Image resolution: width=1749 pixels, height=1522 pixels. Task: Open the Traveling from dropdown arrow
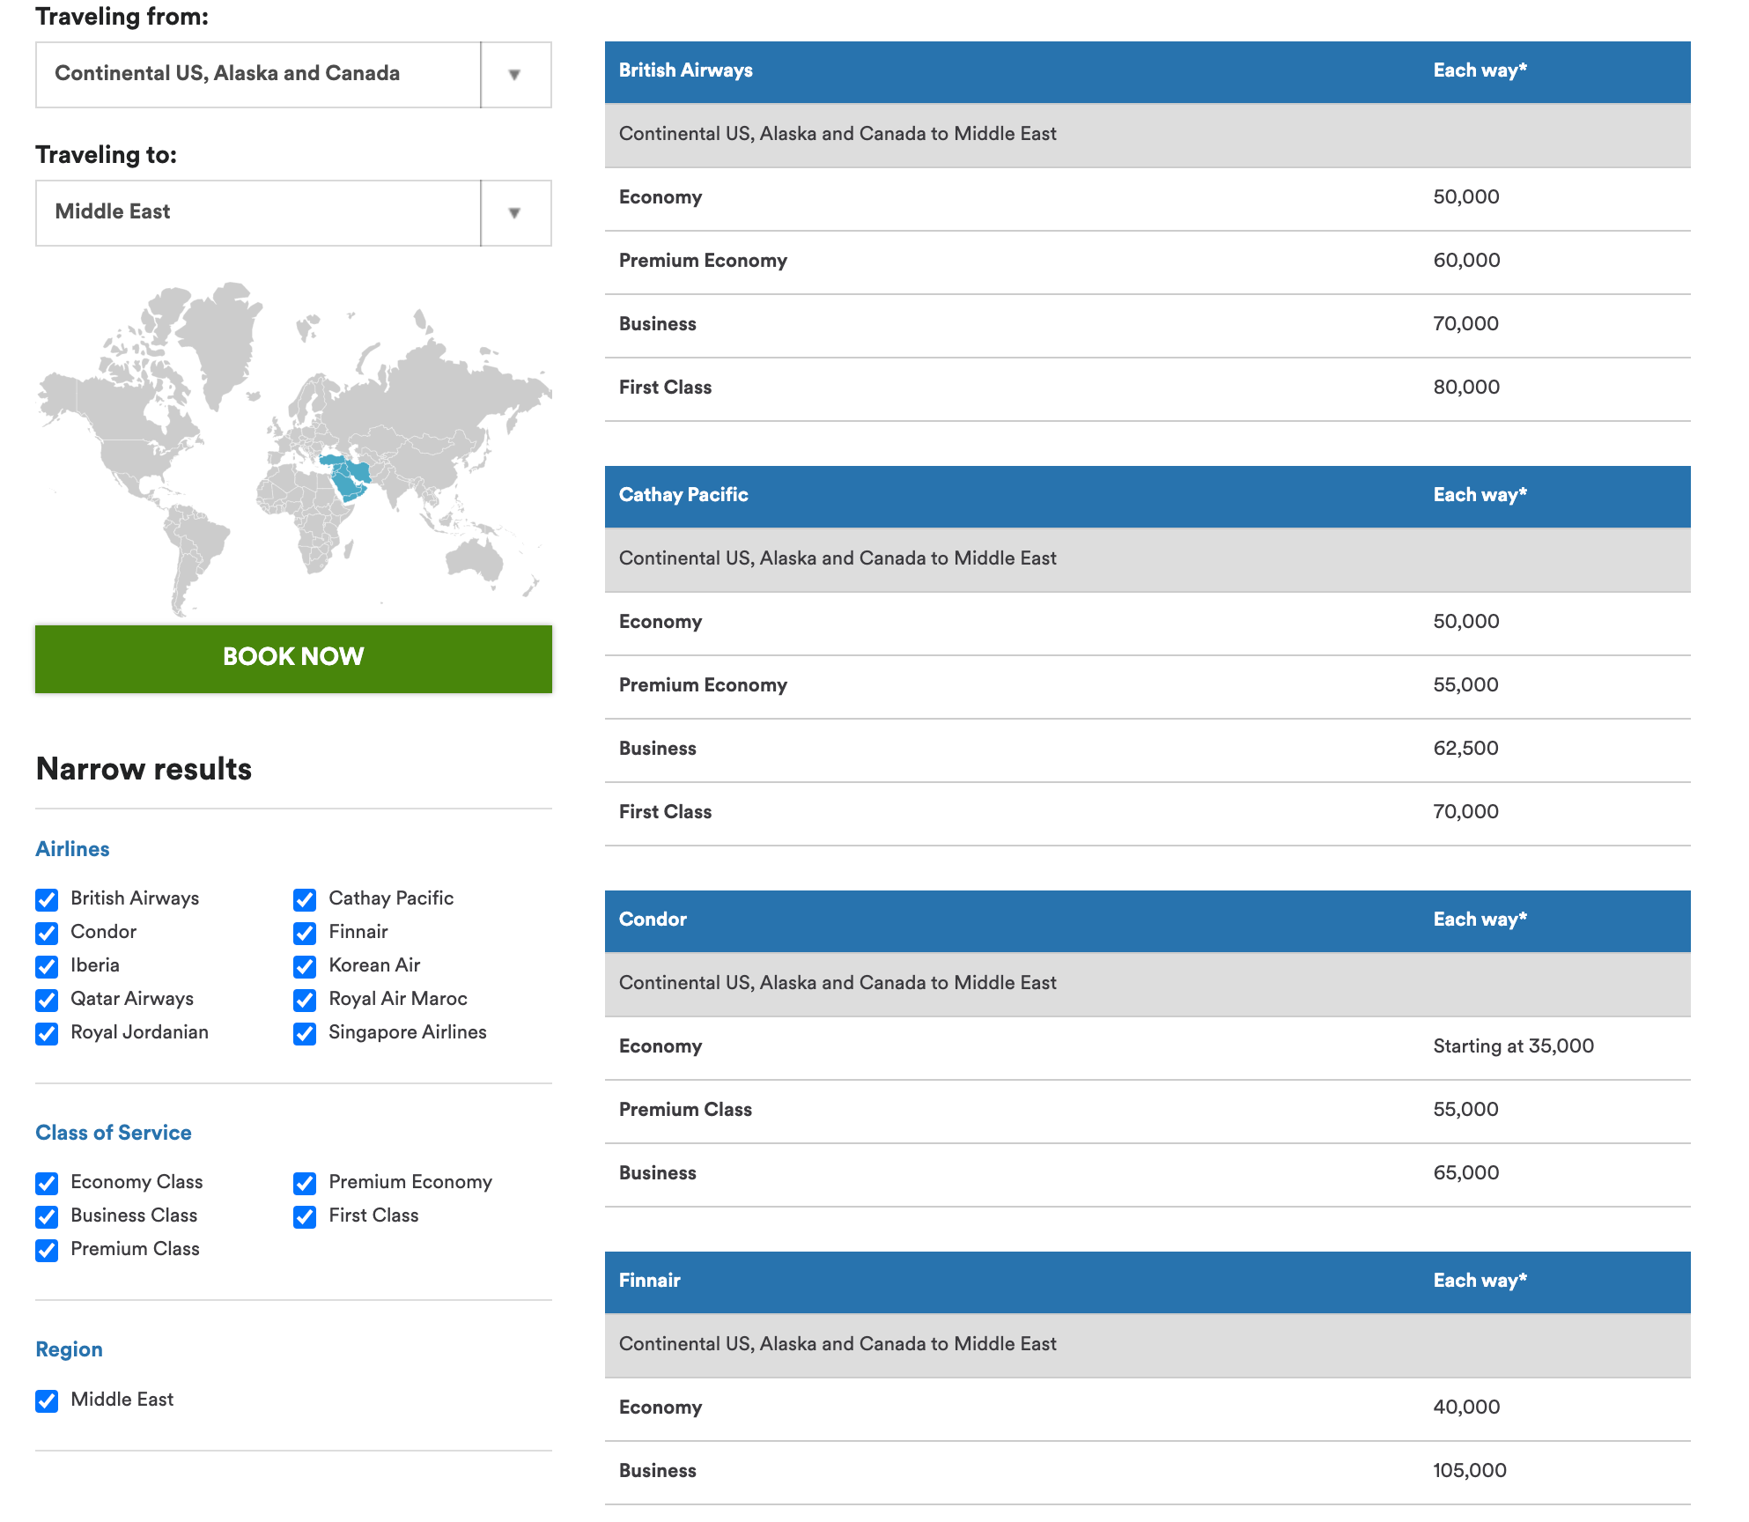click(x=515, y=75)
